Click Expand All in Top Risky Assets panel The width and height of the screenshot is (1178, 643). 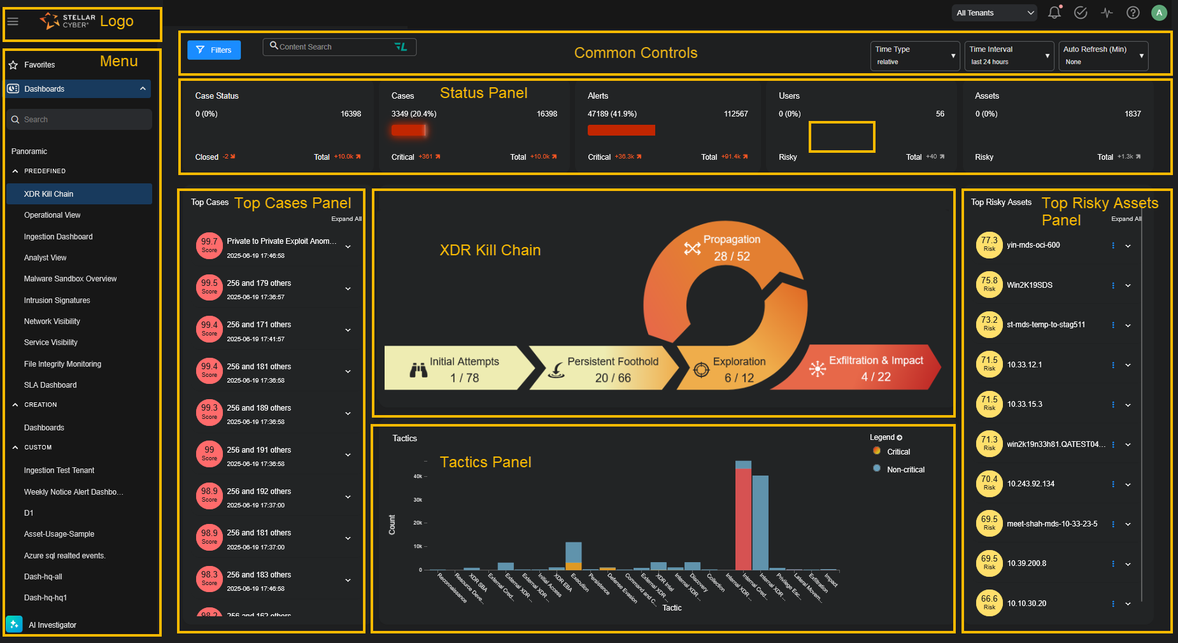1126,218
